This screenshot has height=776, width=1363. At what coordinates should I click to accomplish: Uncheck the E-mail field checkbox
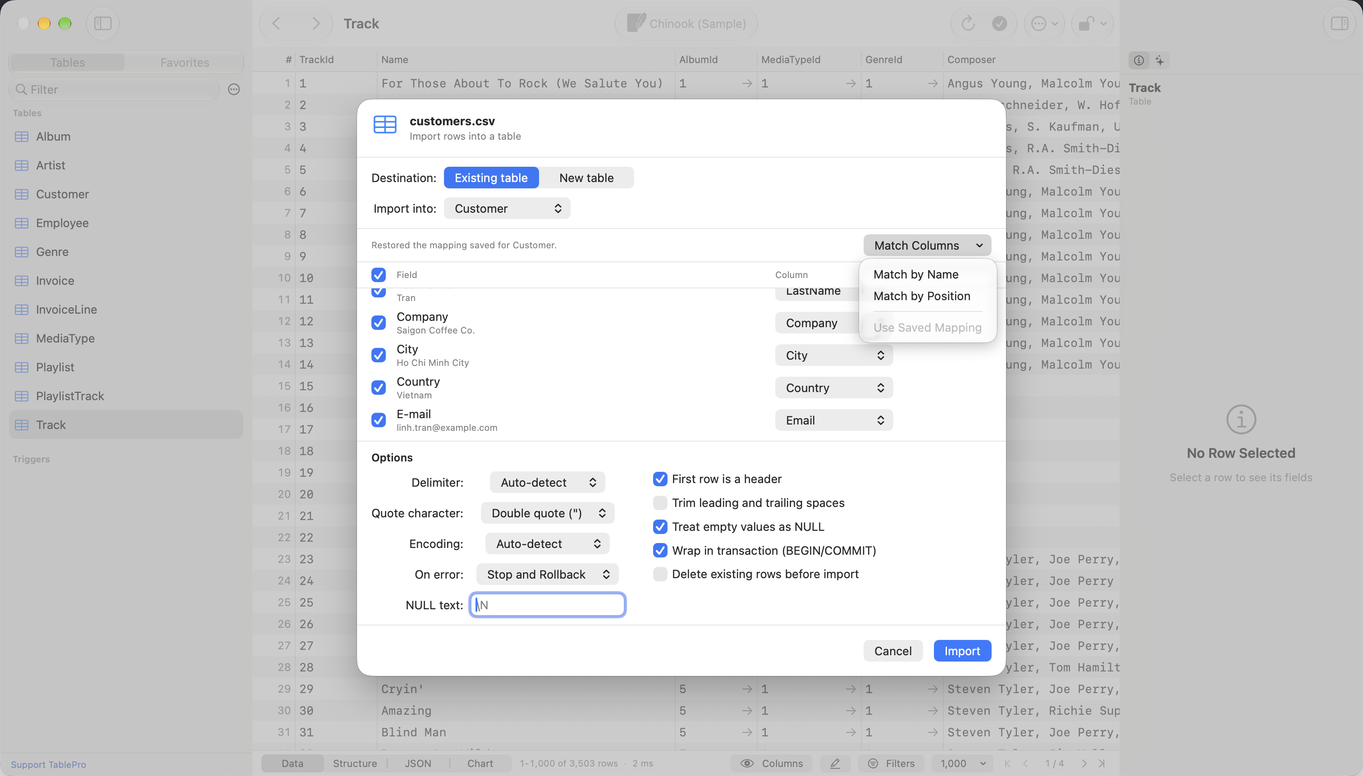point(379,420)
